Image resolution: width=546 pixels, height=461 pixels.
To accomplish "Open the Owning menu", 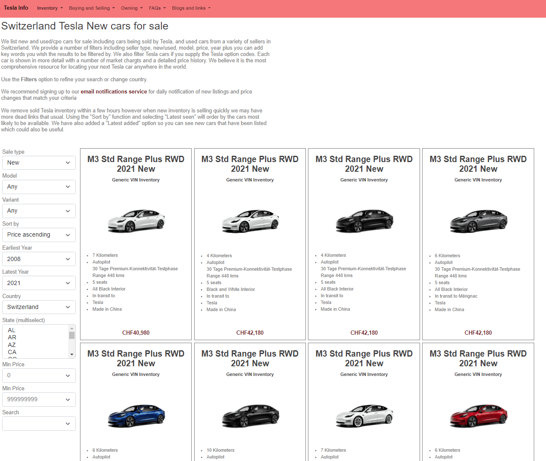I will pyautogui.click(x=131, y=8).
